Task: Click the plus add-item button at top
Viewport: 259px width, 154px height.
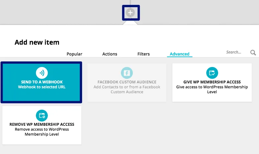Action: point(131,13)
